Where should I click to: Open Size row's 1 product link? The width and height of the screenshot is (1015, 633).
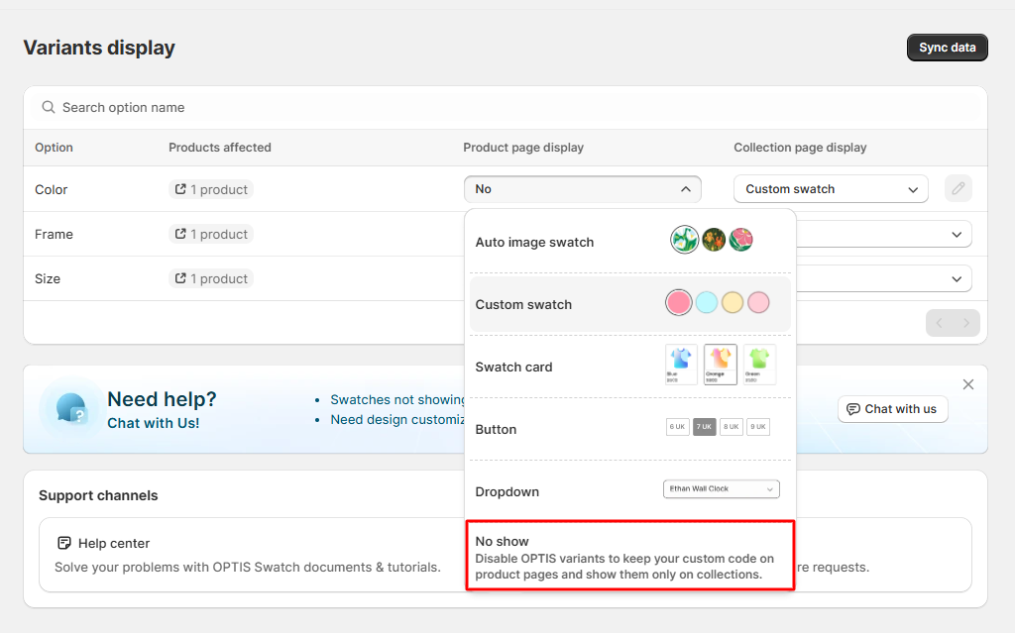(x=211, y=279)
